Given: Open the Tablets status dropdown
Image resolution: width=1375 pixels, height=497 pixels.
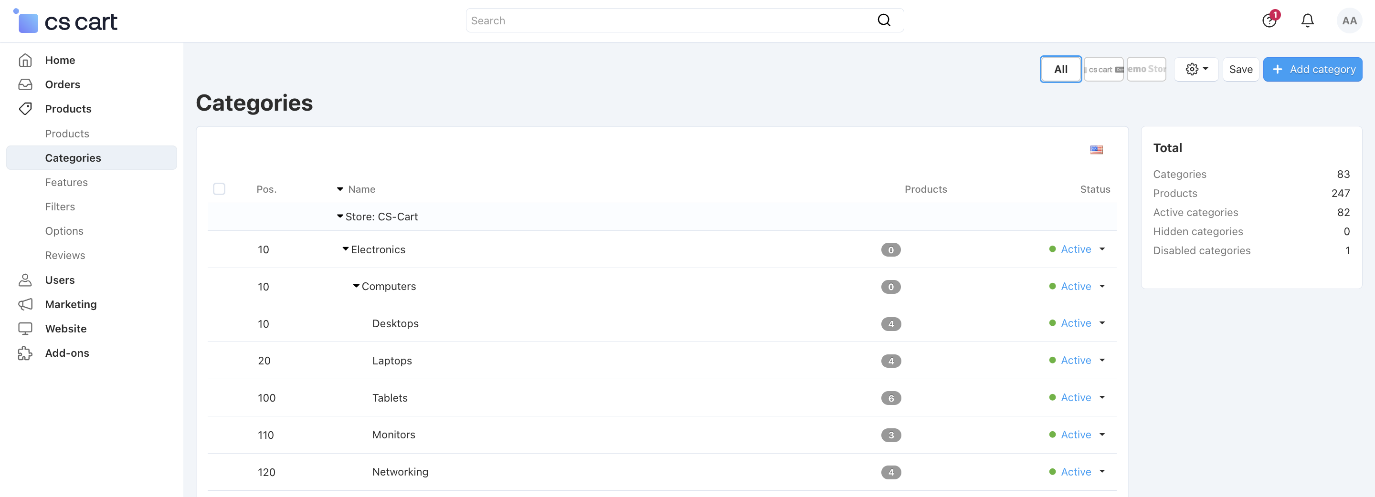Looking at the screenshot, I should 1102,397.
